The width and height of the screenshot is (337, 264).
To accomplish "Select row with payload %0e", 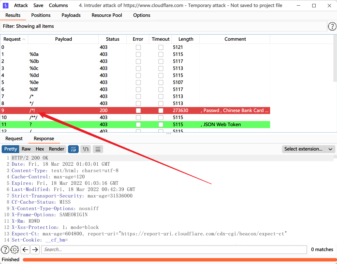I will (135, 83).
